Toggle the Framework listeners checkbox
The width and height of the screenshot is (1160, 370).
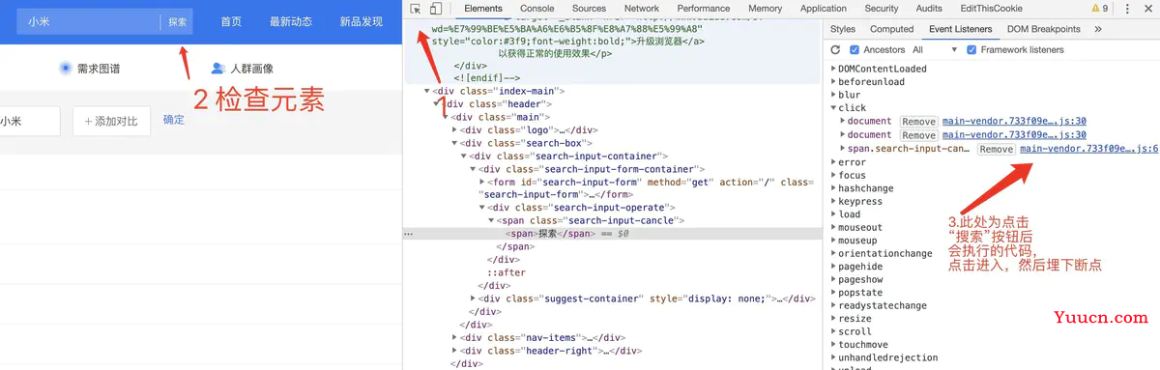(971, 49)
